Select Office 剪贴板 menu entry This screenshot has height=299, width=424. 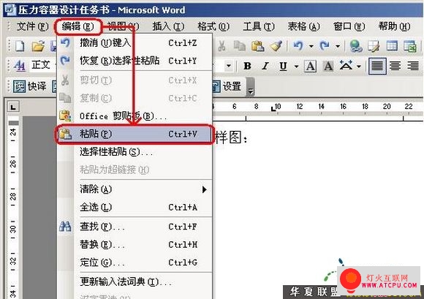click(x=135, y=116)
